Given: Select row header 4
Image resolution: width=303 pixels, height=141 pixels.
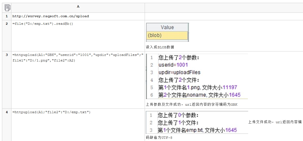Looking at the screenshot, I should point(7,112).
